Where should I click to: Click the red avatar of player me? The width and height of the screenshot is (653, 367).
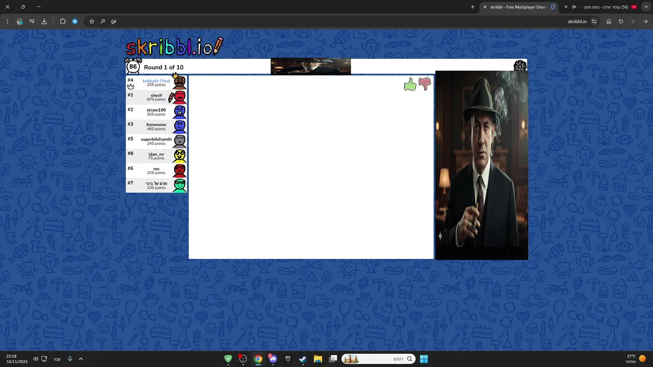(179, 170)
